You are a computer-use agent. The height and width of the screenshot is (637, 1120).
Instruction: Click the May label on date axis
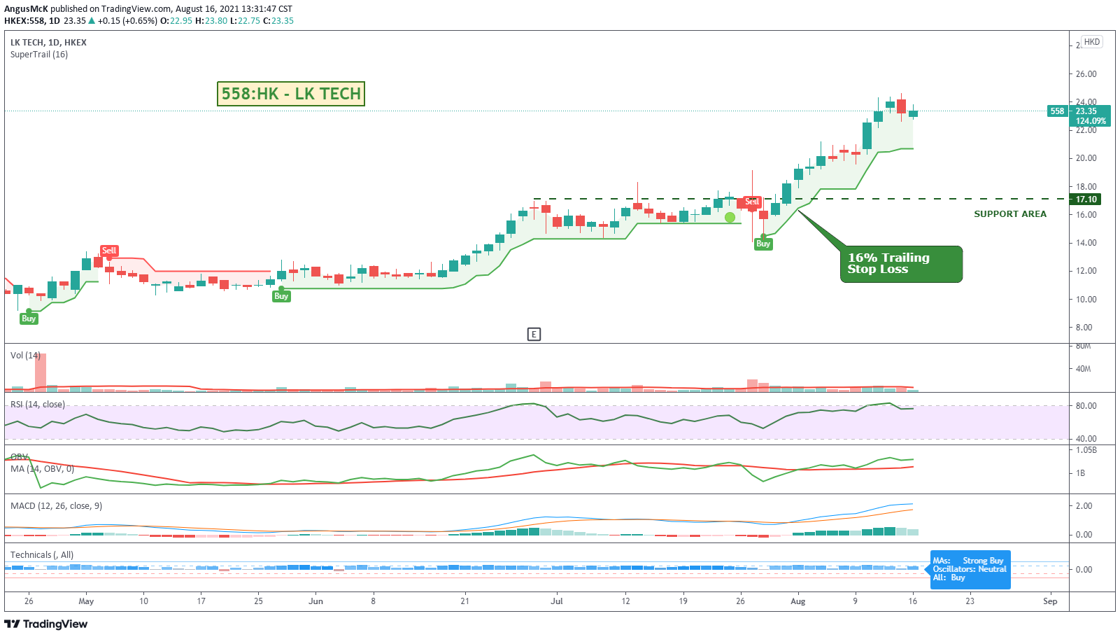pos(86,601)
